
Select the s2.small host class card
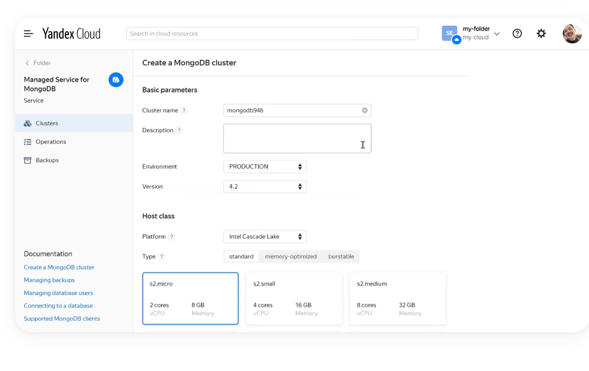tap(294, 298)
